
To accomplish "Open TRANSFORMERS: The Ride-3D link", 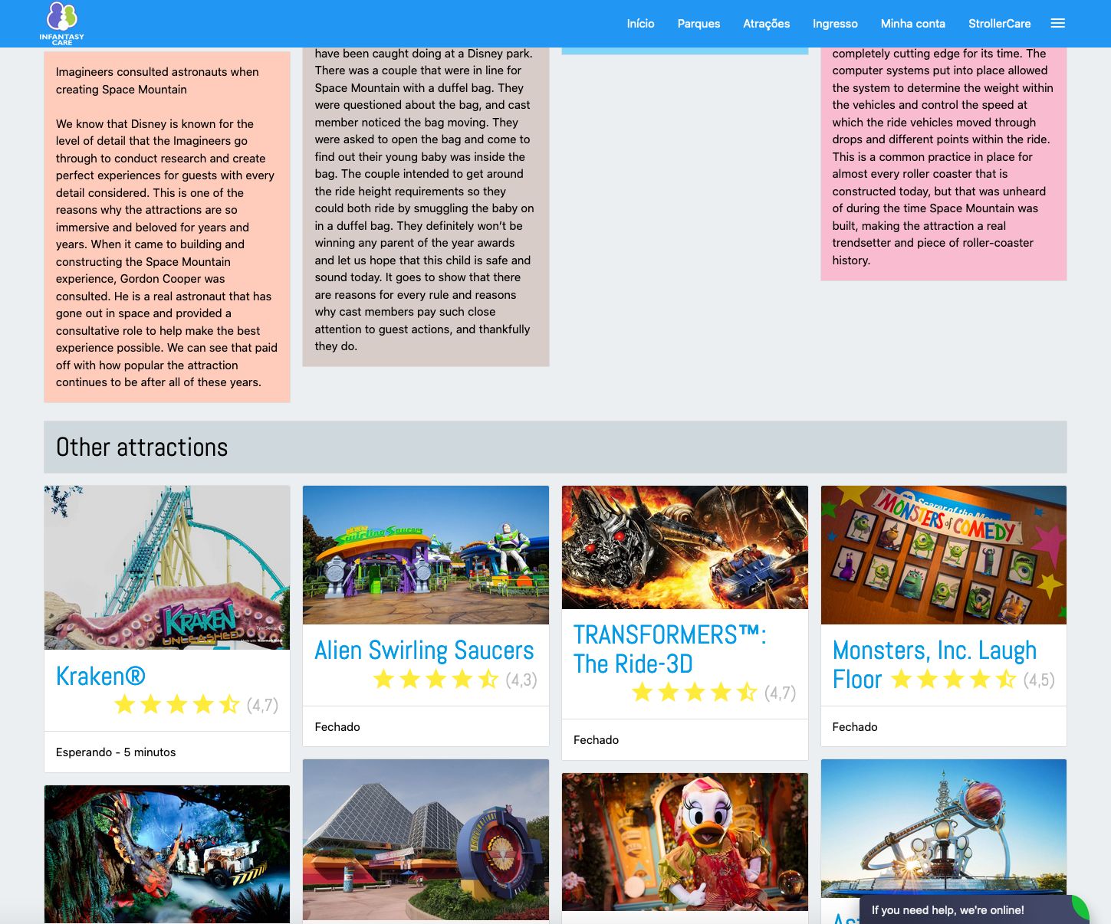I will click(669, 649).
